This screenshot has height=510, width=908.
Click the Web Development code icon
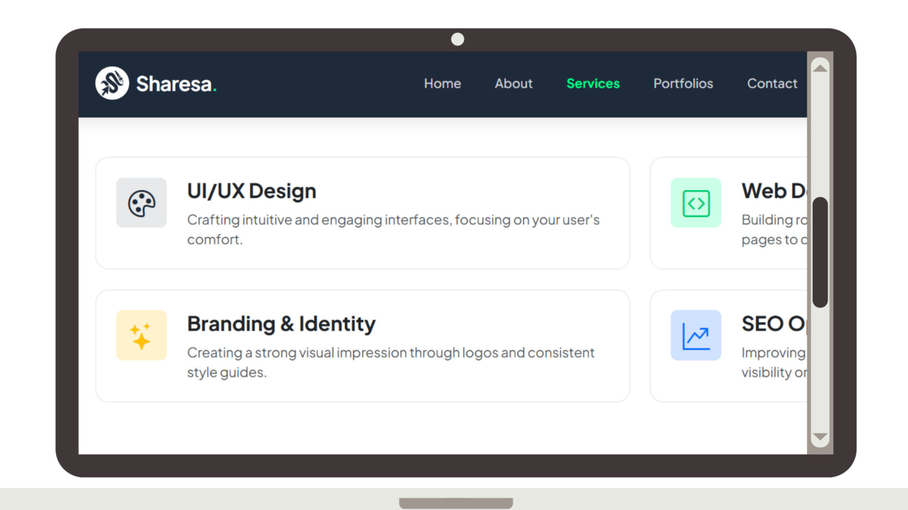[696, 203]
